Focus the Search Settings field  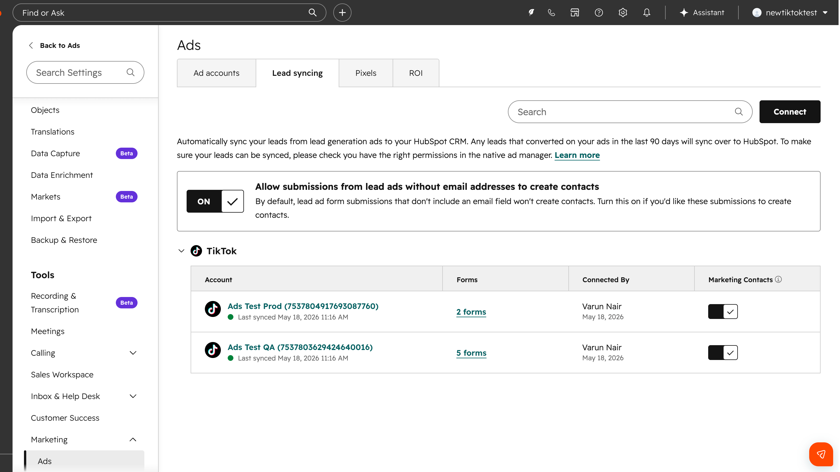85,72
